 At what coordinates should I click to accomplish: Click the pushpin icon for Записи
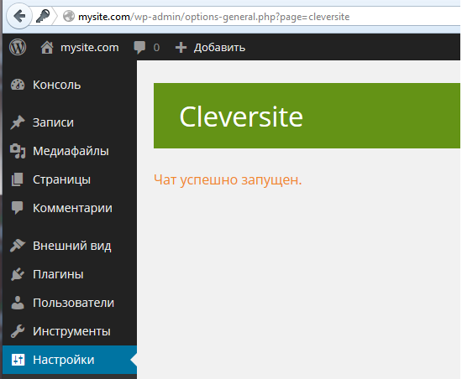click(18, 122)
